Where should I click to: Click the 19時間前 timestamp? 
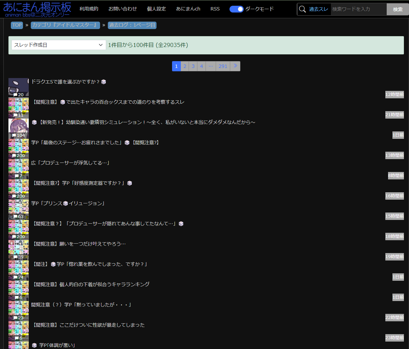click(x=394, y=257)
